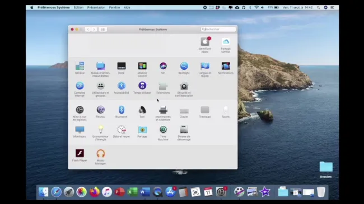Image resolution: width=364 pixels, height=204 pixels.
Task: Open the Music Manager pane
Action: (100, 153)
